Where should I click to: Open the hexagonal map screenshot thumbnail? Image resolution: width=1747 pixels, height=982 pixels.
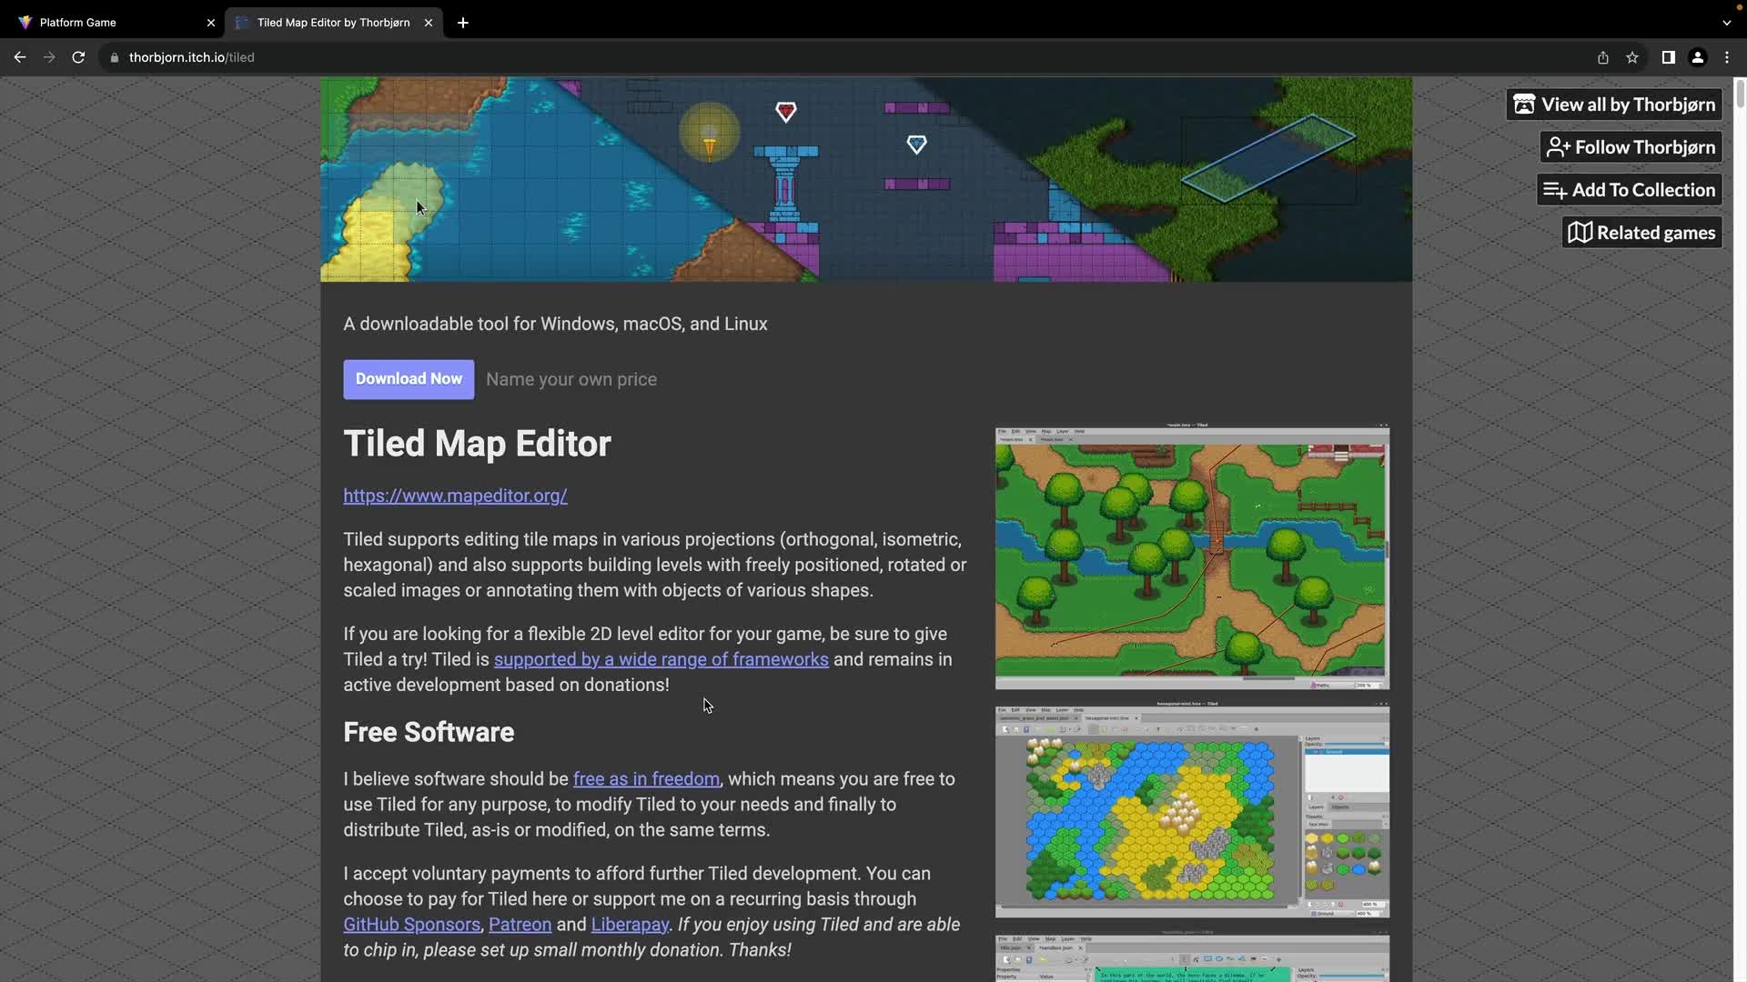coord(1191,811)
